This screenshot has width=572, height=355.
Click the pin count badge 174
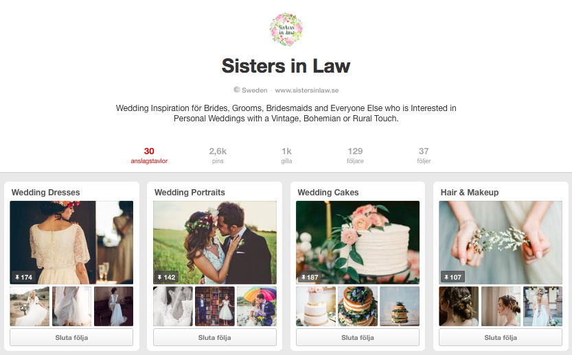24,277
